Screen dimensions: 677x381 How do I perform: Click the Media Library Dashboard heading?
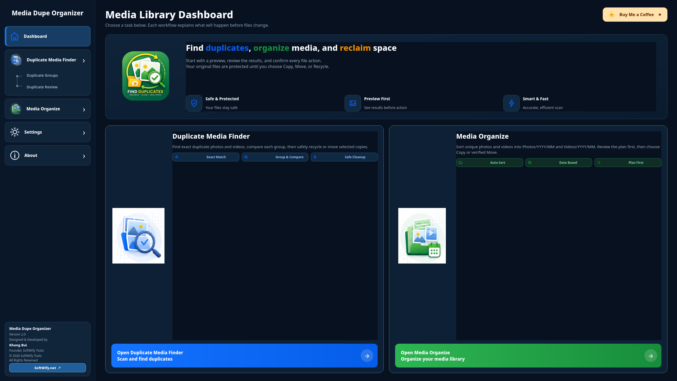tap(169, 15)
